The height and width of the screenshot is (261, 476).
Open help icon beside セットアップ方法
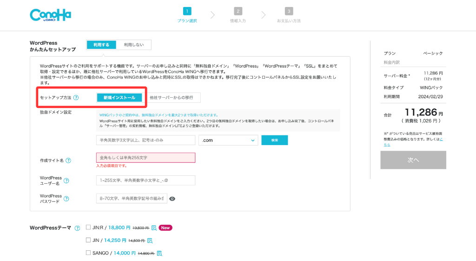pyautogui.click(x=76, y=98)
